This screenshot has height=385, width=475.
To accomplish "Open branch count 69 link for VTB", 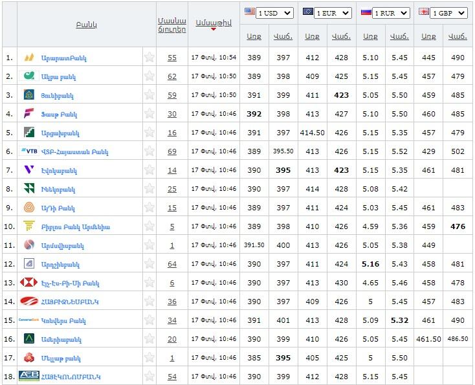I will click(171, 151).
